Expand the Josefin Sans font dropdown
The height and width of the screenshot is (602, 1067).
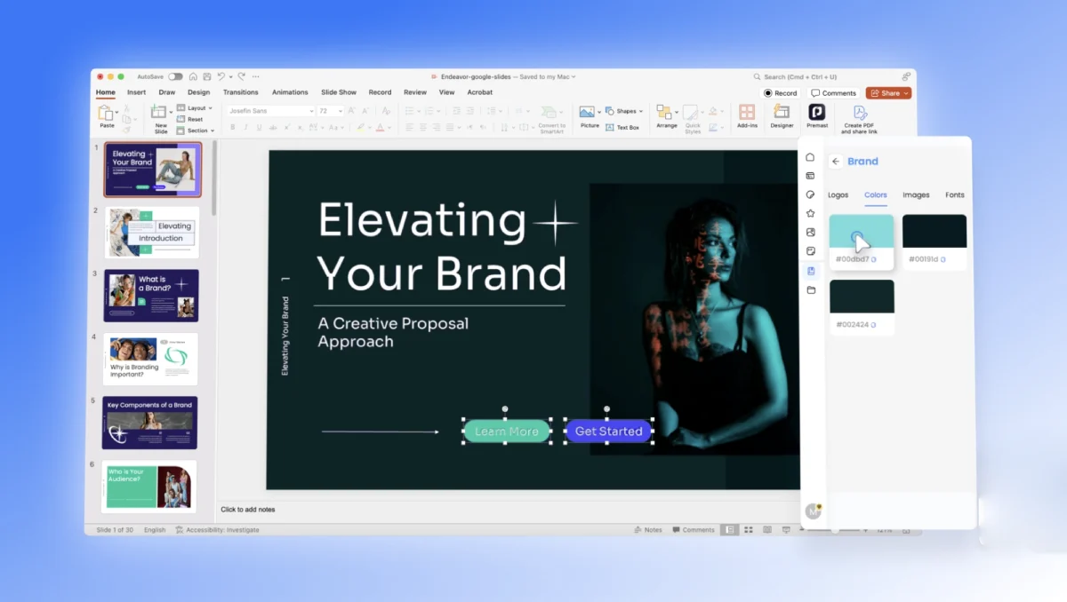pyautogui.click(x=311, y=111)
